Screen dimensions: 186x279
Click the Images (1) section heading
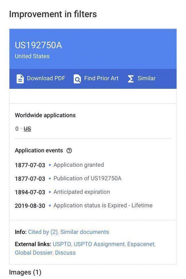[25, 272]
